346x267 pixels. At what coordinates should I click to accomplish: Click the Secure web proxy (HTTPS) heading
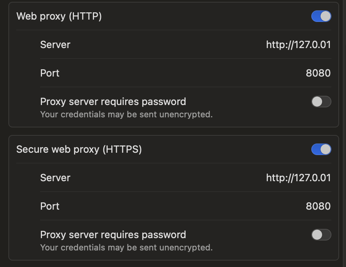pos(79,149)
